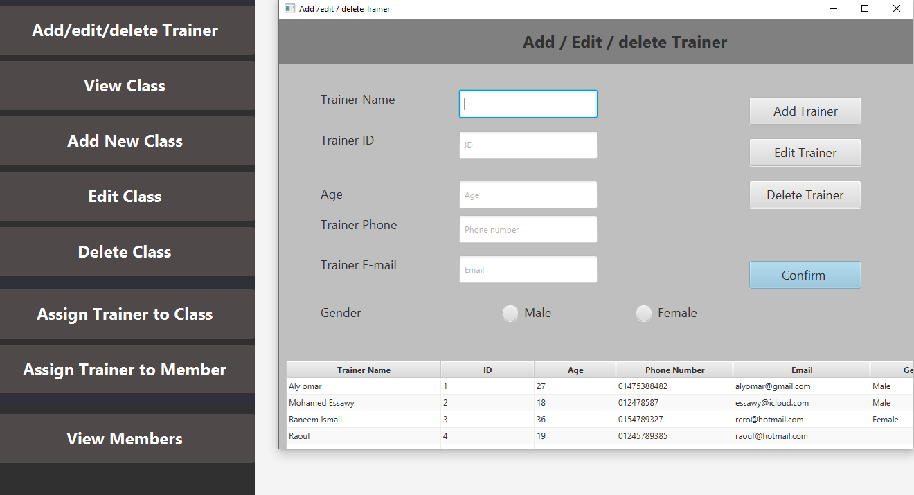Open Delete Class
This screenshot has width=914, height=495.
point(125,251)
